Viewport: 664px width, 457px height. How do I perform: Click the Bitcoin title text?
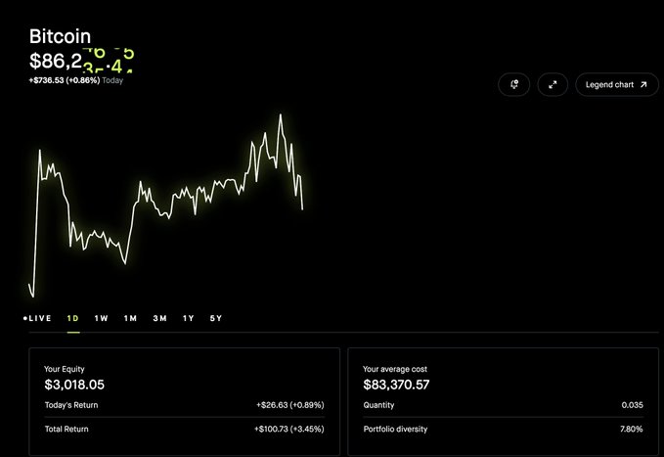(60, 36)
